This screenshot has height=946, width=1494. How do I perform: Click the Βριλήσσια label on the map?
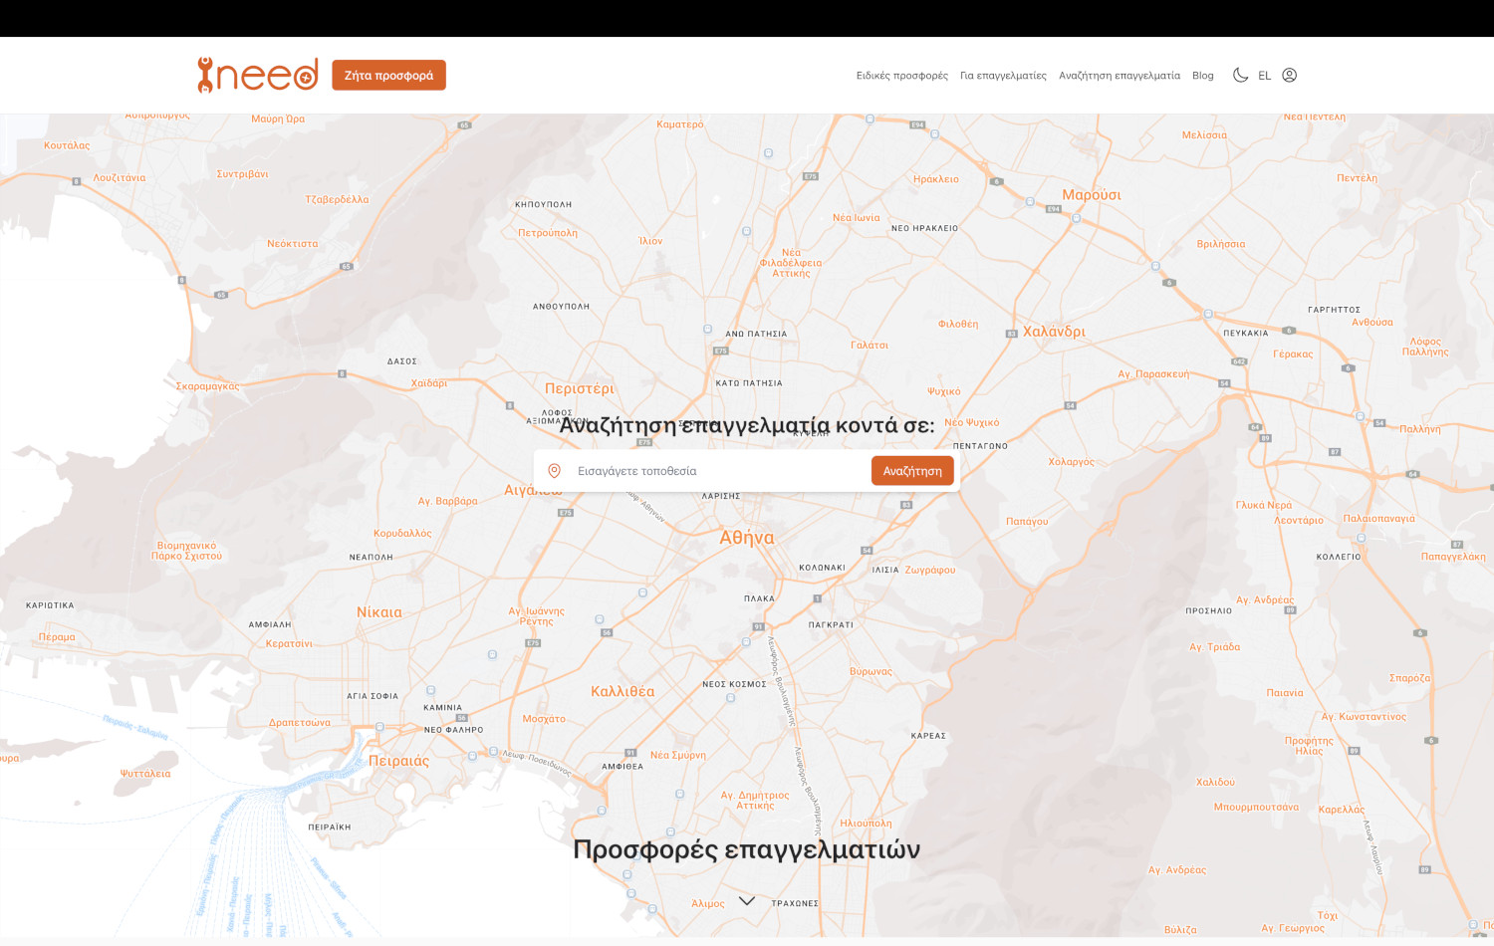(1221, 244)
